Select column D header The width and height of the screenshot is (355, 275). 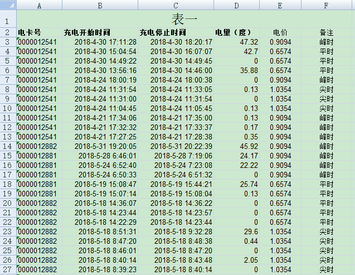pos(236,5)
